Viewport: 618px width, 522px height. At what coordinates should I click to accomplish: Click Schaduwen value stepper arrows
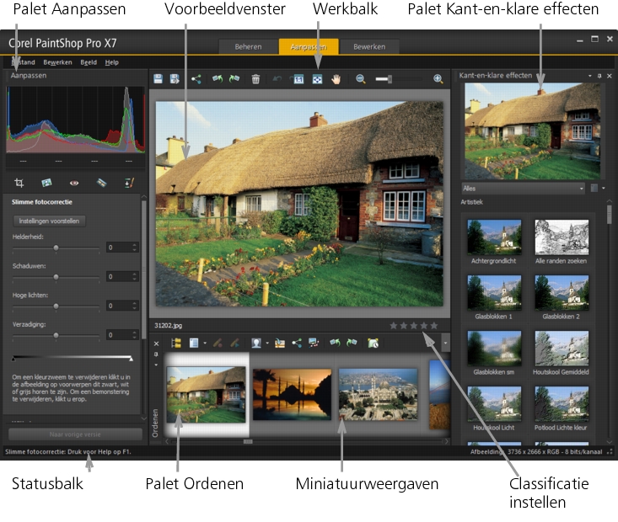pos(134,276)
